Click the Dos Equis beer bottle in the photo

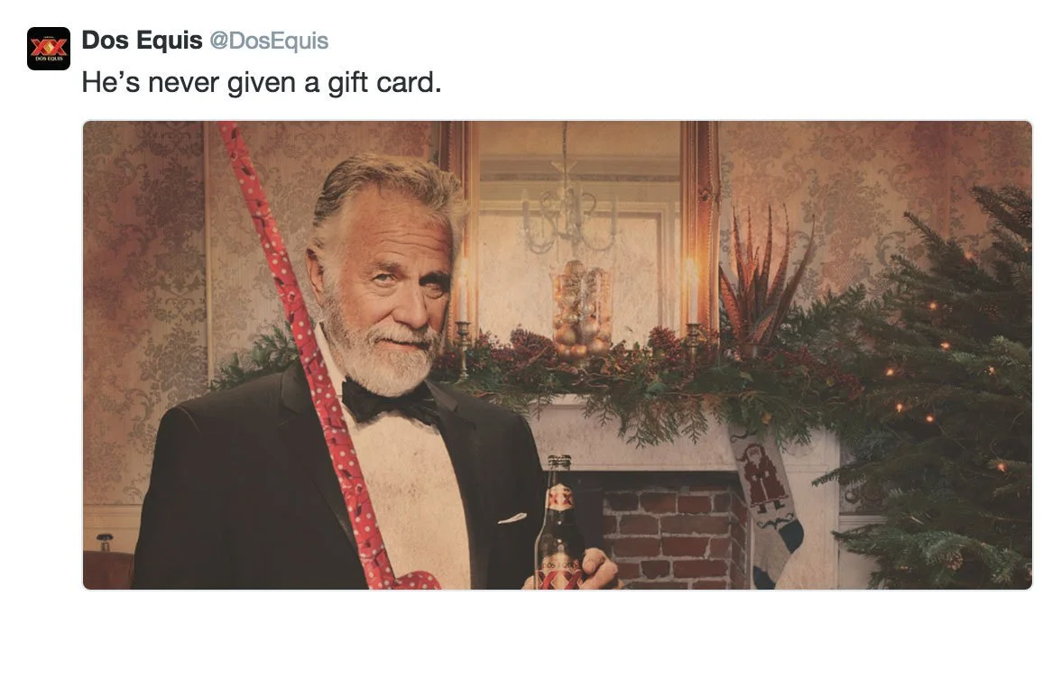[x=559, y=524]
